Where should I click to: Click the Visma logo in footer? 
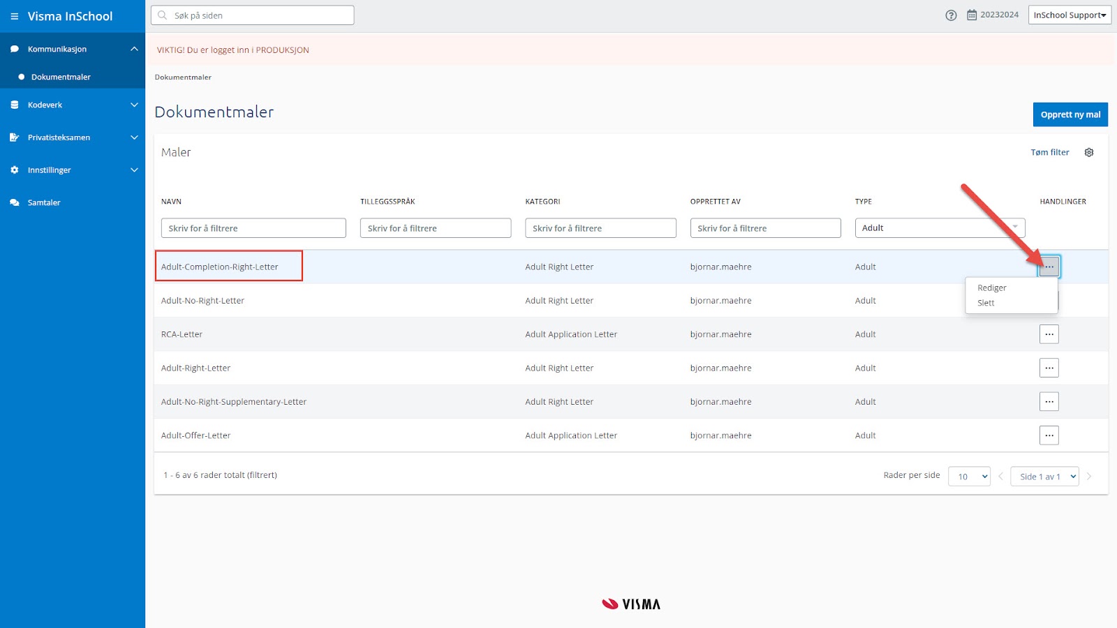(631, 604)
